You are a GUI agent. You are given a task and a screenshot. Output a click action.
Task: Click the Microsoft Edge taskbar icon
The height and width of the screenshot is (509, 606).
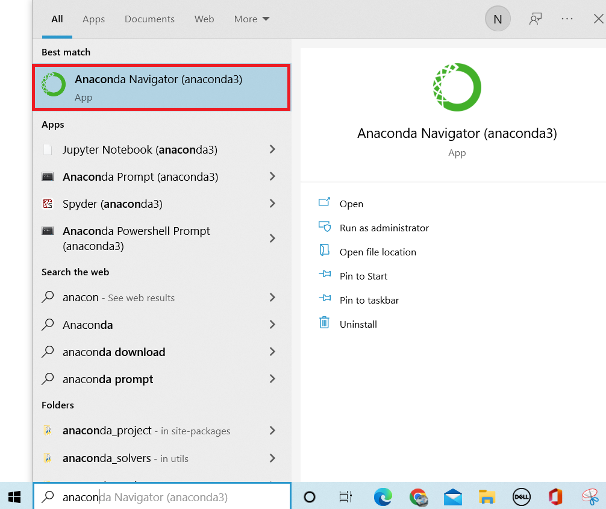[383, 496]
